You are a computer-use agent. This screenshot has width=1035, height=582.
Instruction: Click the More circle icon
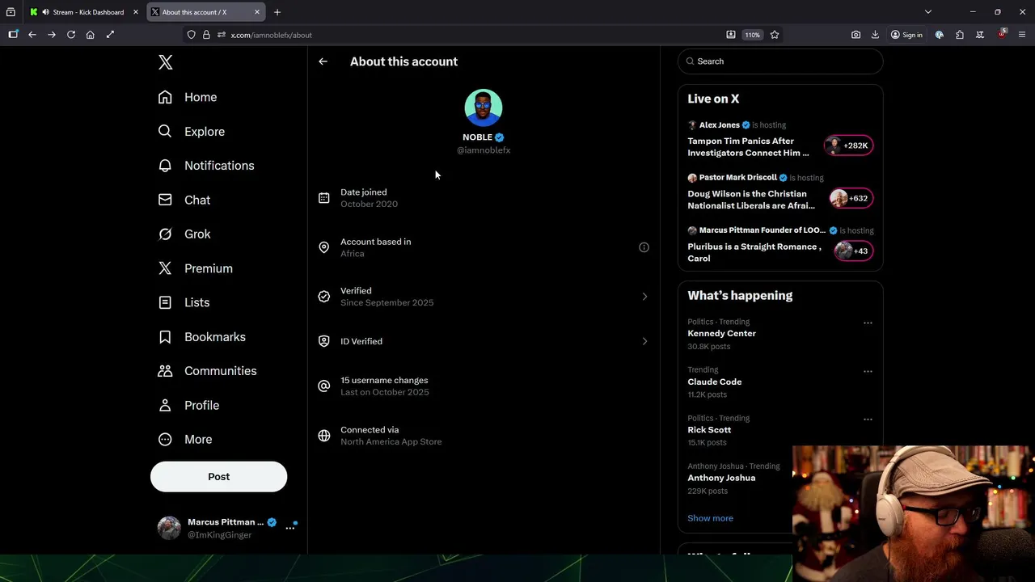pyautogui.click(x=165, y=440)
